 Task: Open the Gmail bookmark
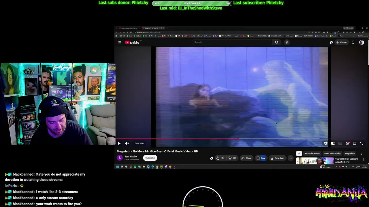click(200, 36)
